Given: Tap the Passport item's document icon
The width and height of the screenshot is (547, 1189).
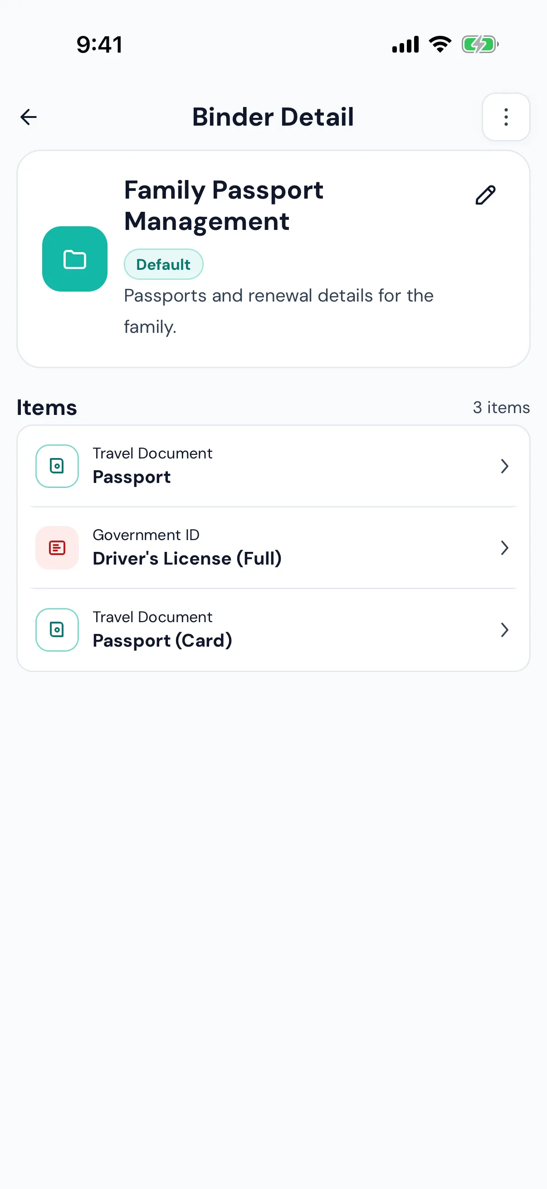Looking at the screenshot, I should click(57, 466).
